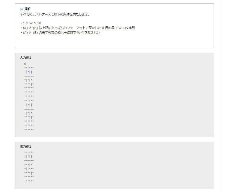226x193 pixels.
Task: Click the *||*** line in 出力例1
Action: coord(29,169)
